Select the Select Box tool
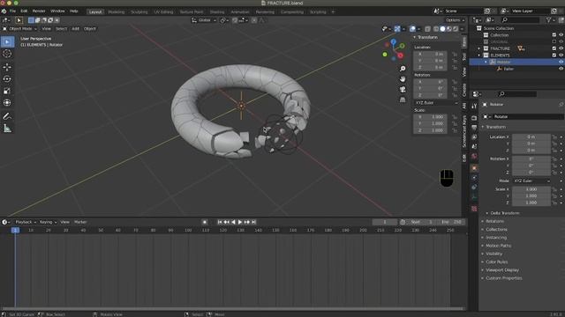 7,41
